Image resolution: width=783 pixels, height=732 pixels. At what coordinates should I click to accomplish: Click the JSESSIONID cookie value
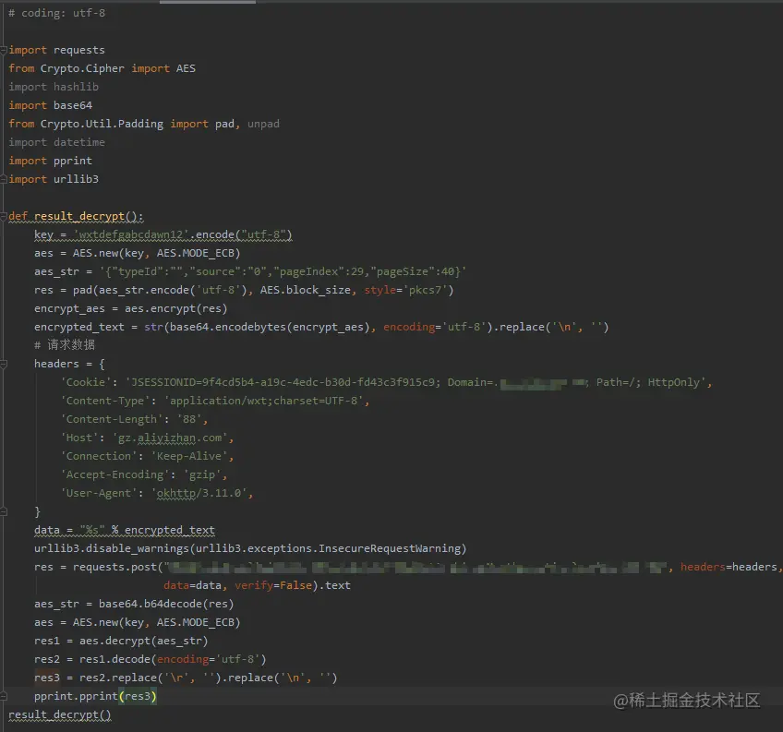coord(416,382)
